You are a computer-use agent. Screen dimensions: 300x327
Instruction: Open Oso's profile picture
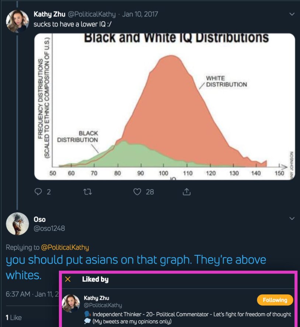(18, 224)
